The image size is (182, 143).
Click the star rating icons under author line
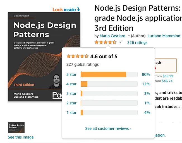click(106, 42)
